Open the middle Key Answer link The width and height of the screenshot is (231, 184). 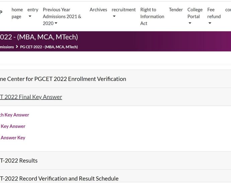tap(13, 126)
